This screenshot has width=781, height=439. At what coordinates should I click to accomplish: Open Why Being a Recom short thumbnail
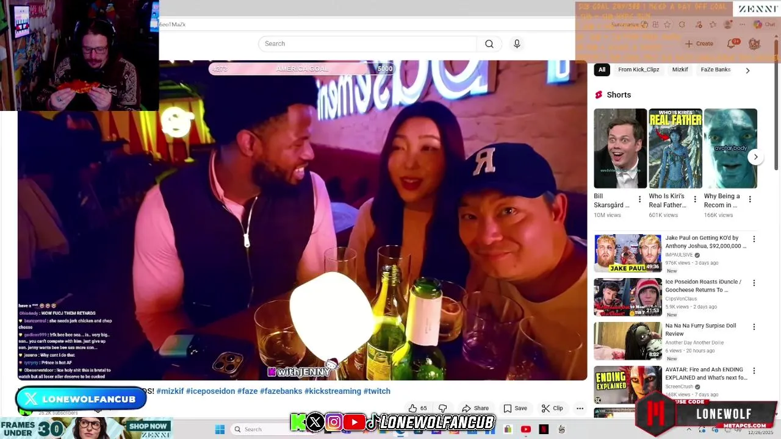pos(730,149)
